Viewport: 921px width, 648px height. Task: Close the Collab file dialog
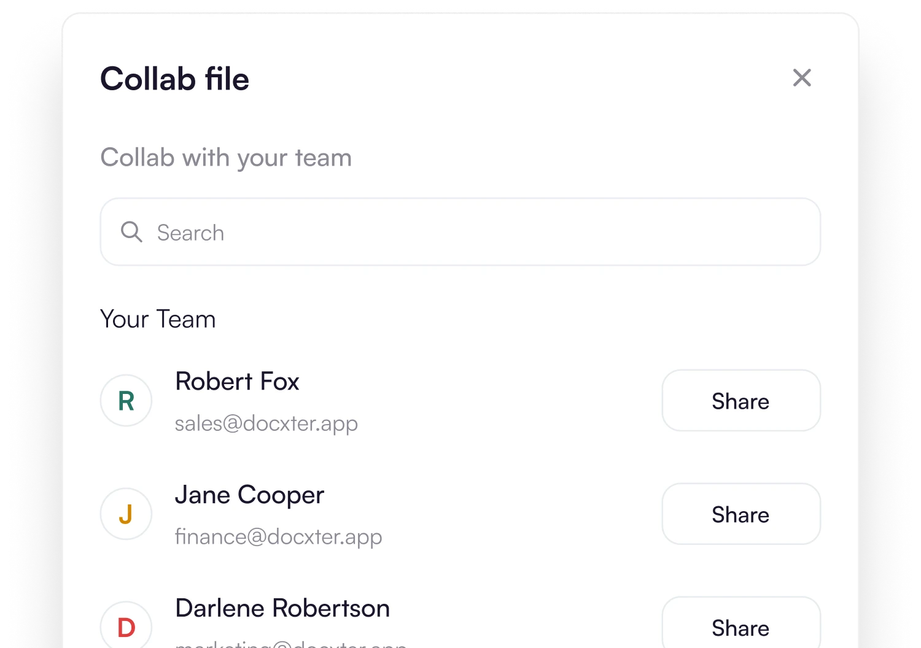pyautogui.click(x=802, y=78)
